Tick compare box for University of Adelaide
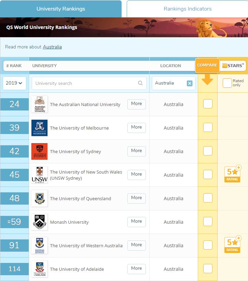Screen dimensions: 248x281 pos(208,269)
